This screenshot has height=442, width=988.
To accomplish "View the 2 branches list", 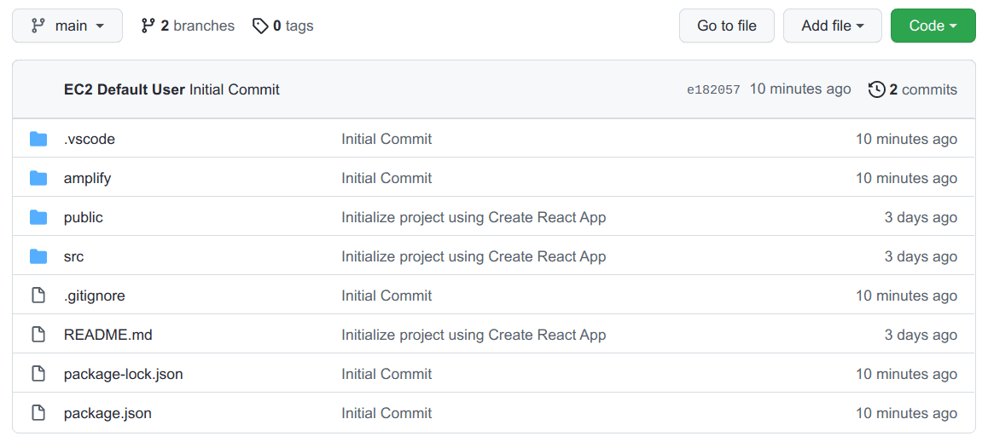I will coord(188,26).
